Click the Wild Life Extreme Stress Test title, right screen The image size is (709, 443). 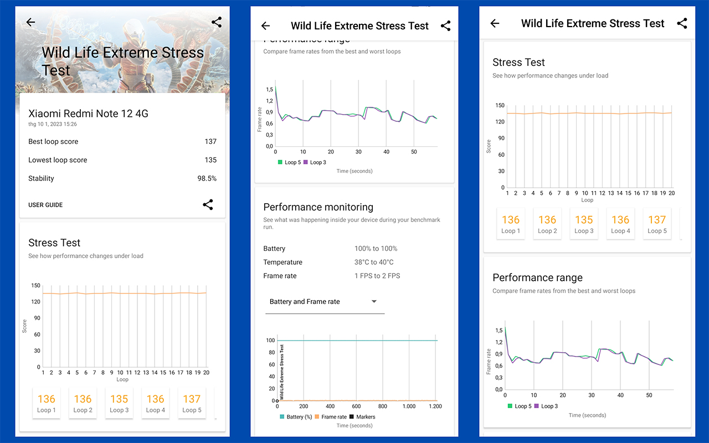pos(593,23)
